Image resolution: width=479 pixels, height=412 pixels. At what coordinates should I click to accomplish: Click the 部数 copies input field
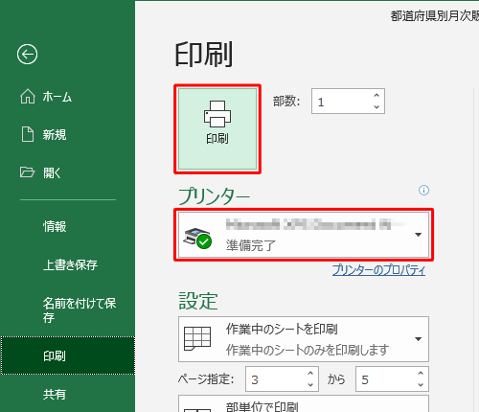coord(348,102)
